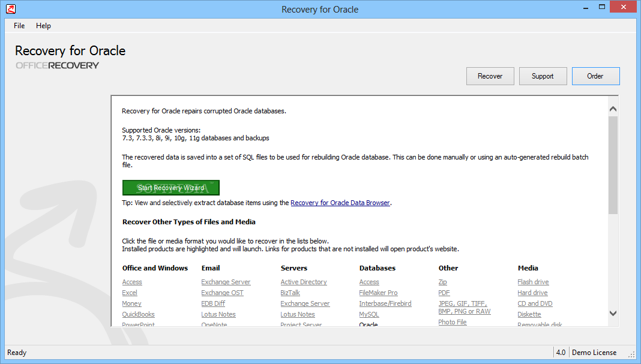The image size is (641, 364).
Task: Open Access link under Databases
Action: 369,282
